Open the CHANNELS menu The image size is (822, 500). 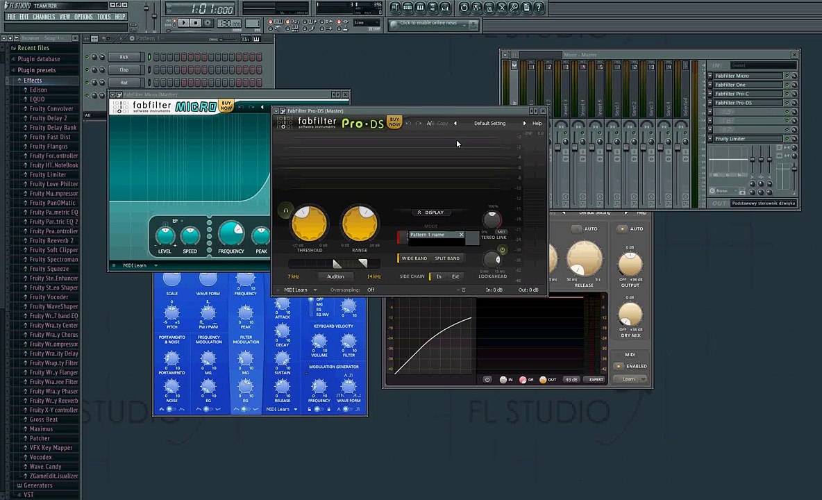(x=44, y=17)
